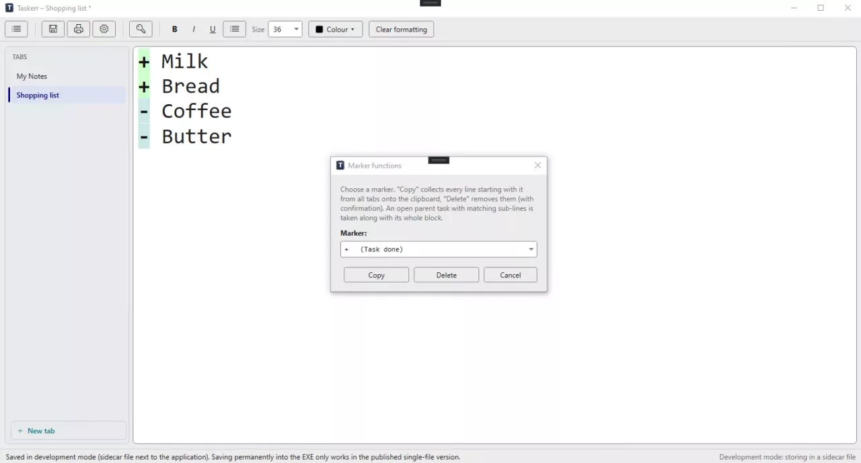The width and height of the screenshot is (861, 463).
Task: Cancel the Marker functions dialog
Action: coord(511,275)
